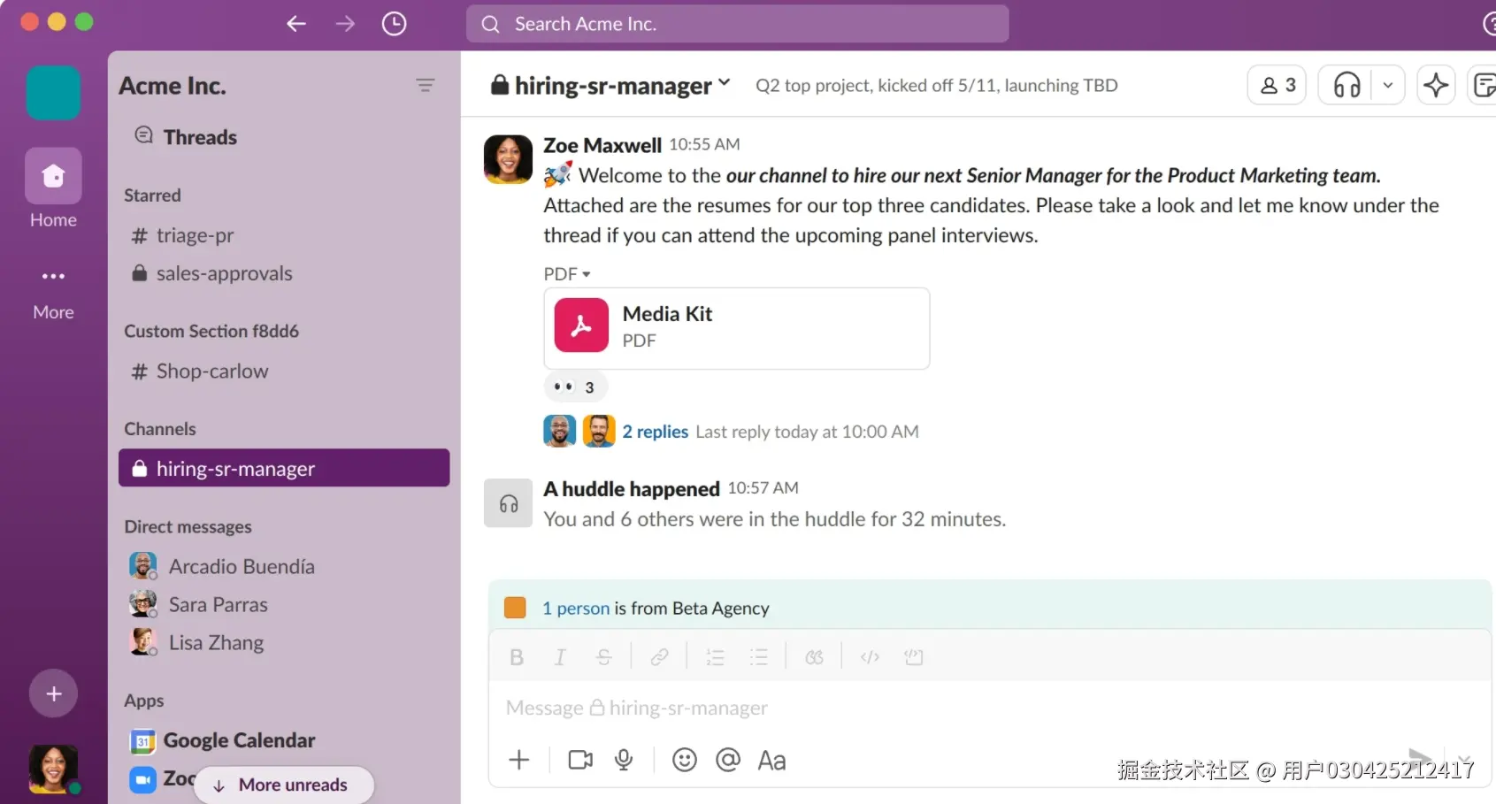Open the thread with 2 replies

click(655, 431)
